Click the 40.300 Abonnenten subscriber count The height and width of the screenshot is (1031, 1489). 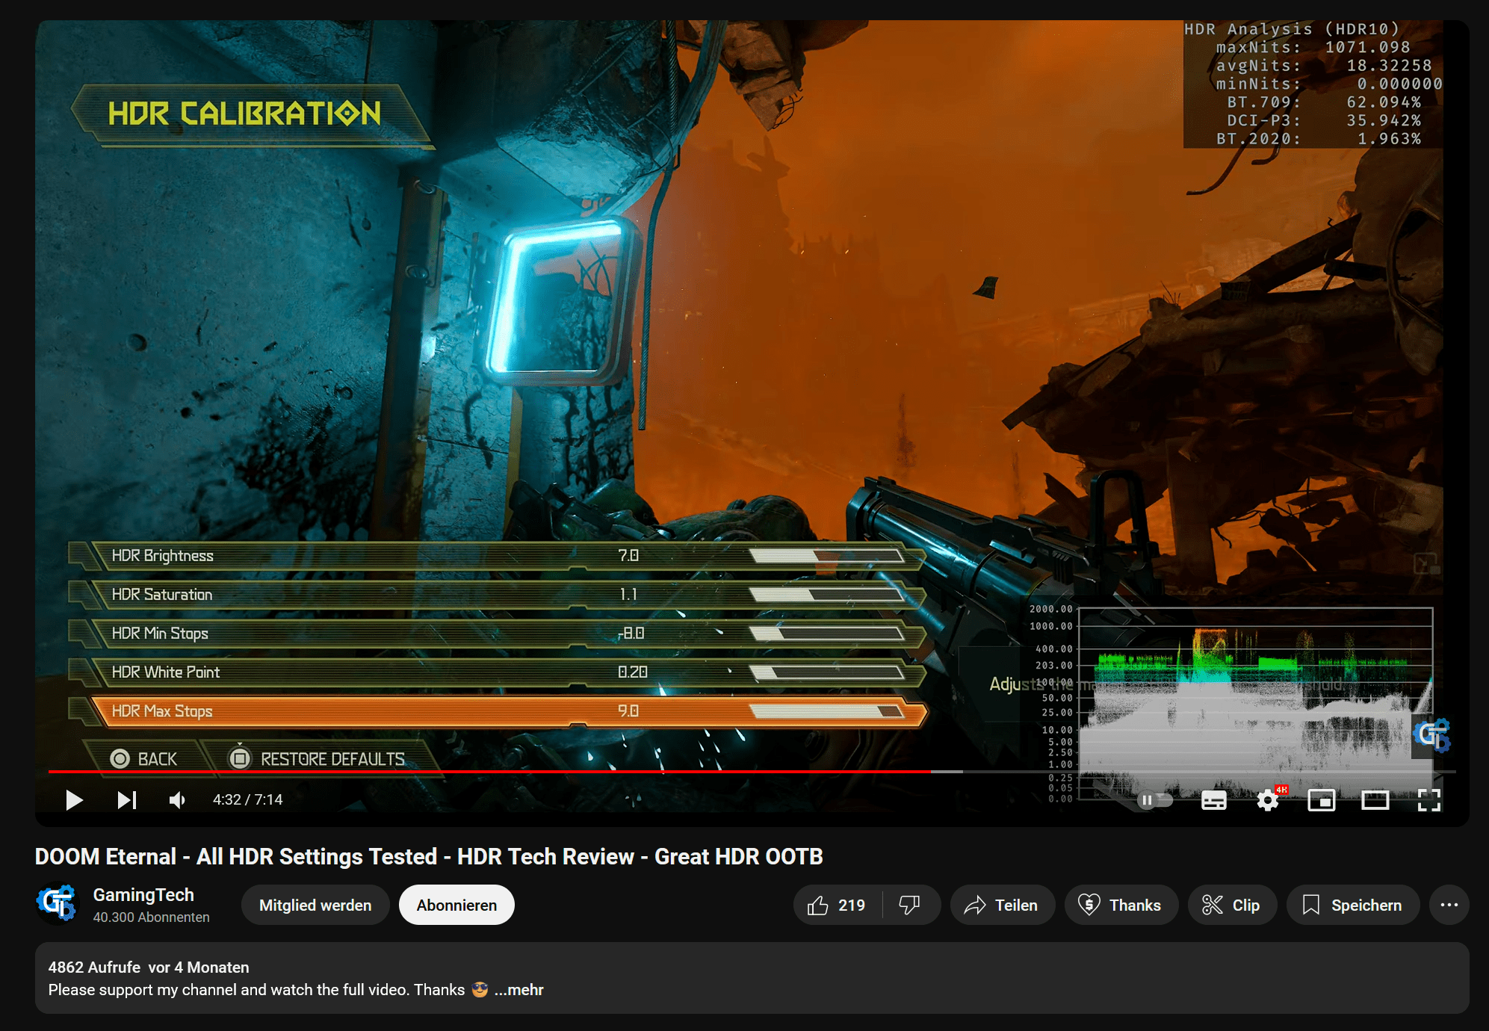pos(151,917)
